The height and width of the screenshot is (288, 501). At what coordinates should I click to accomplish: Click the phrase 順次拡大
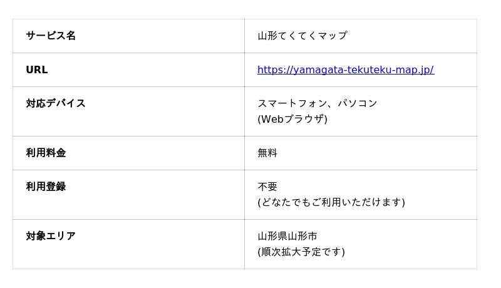coord(281,252)
